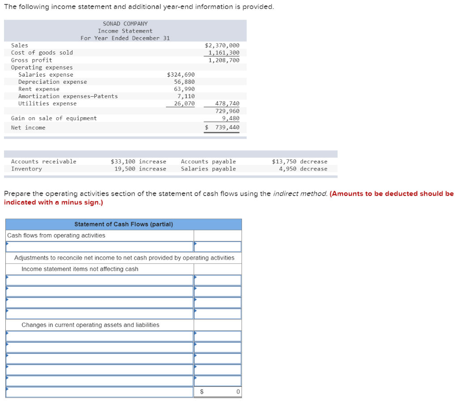Expand the fourth noncash item description dropdown
458x402 pixels.
click(98, 313)
